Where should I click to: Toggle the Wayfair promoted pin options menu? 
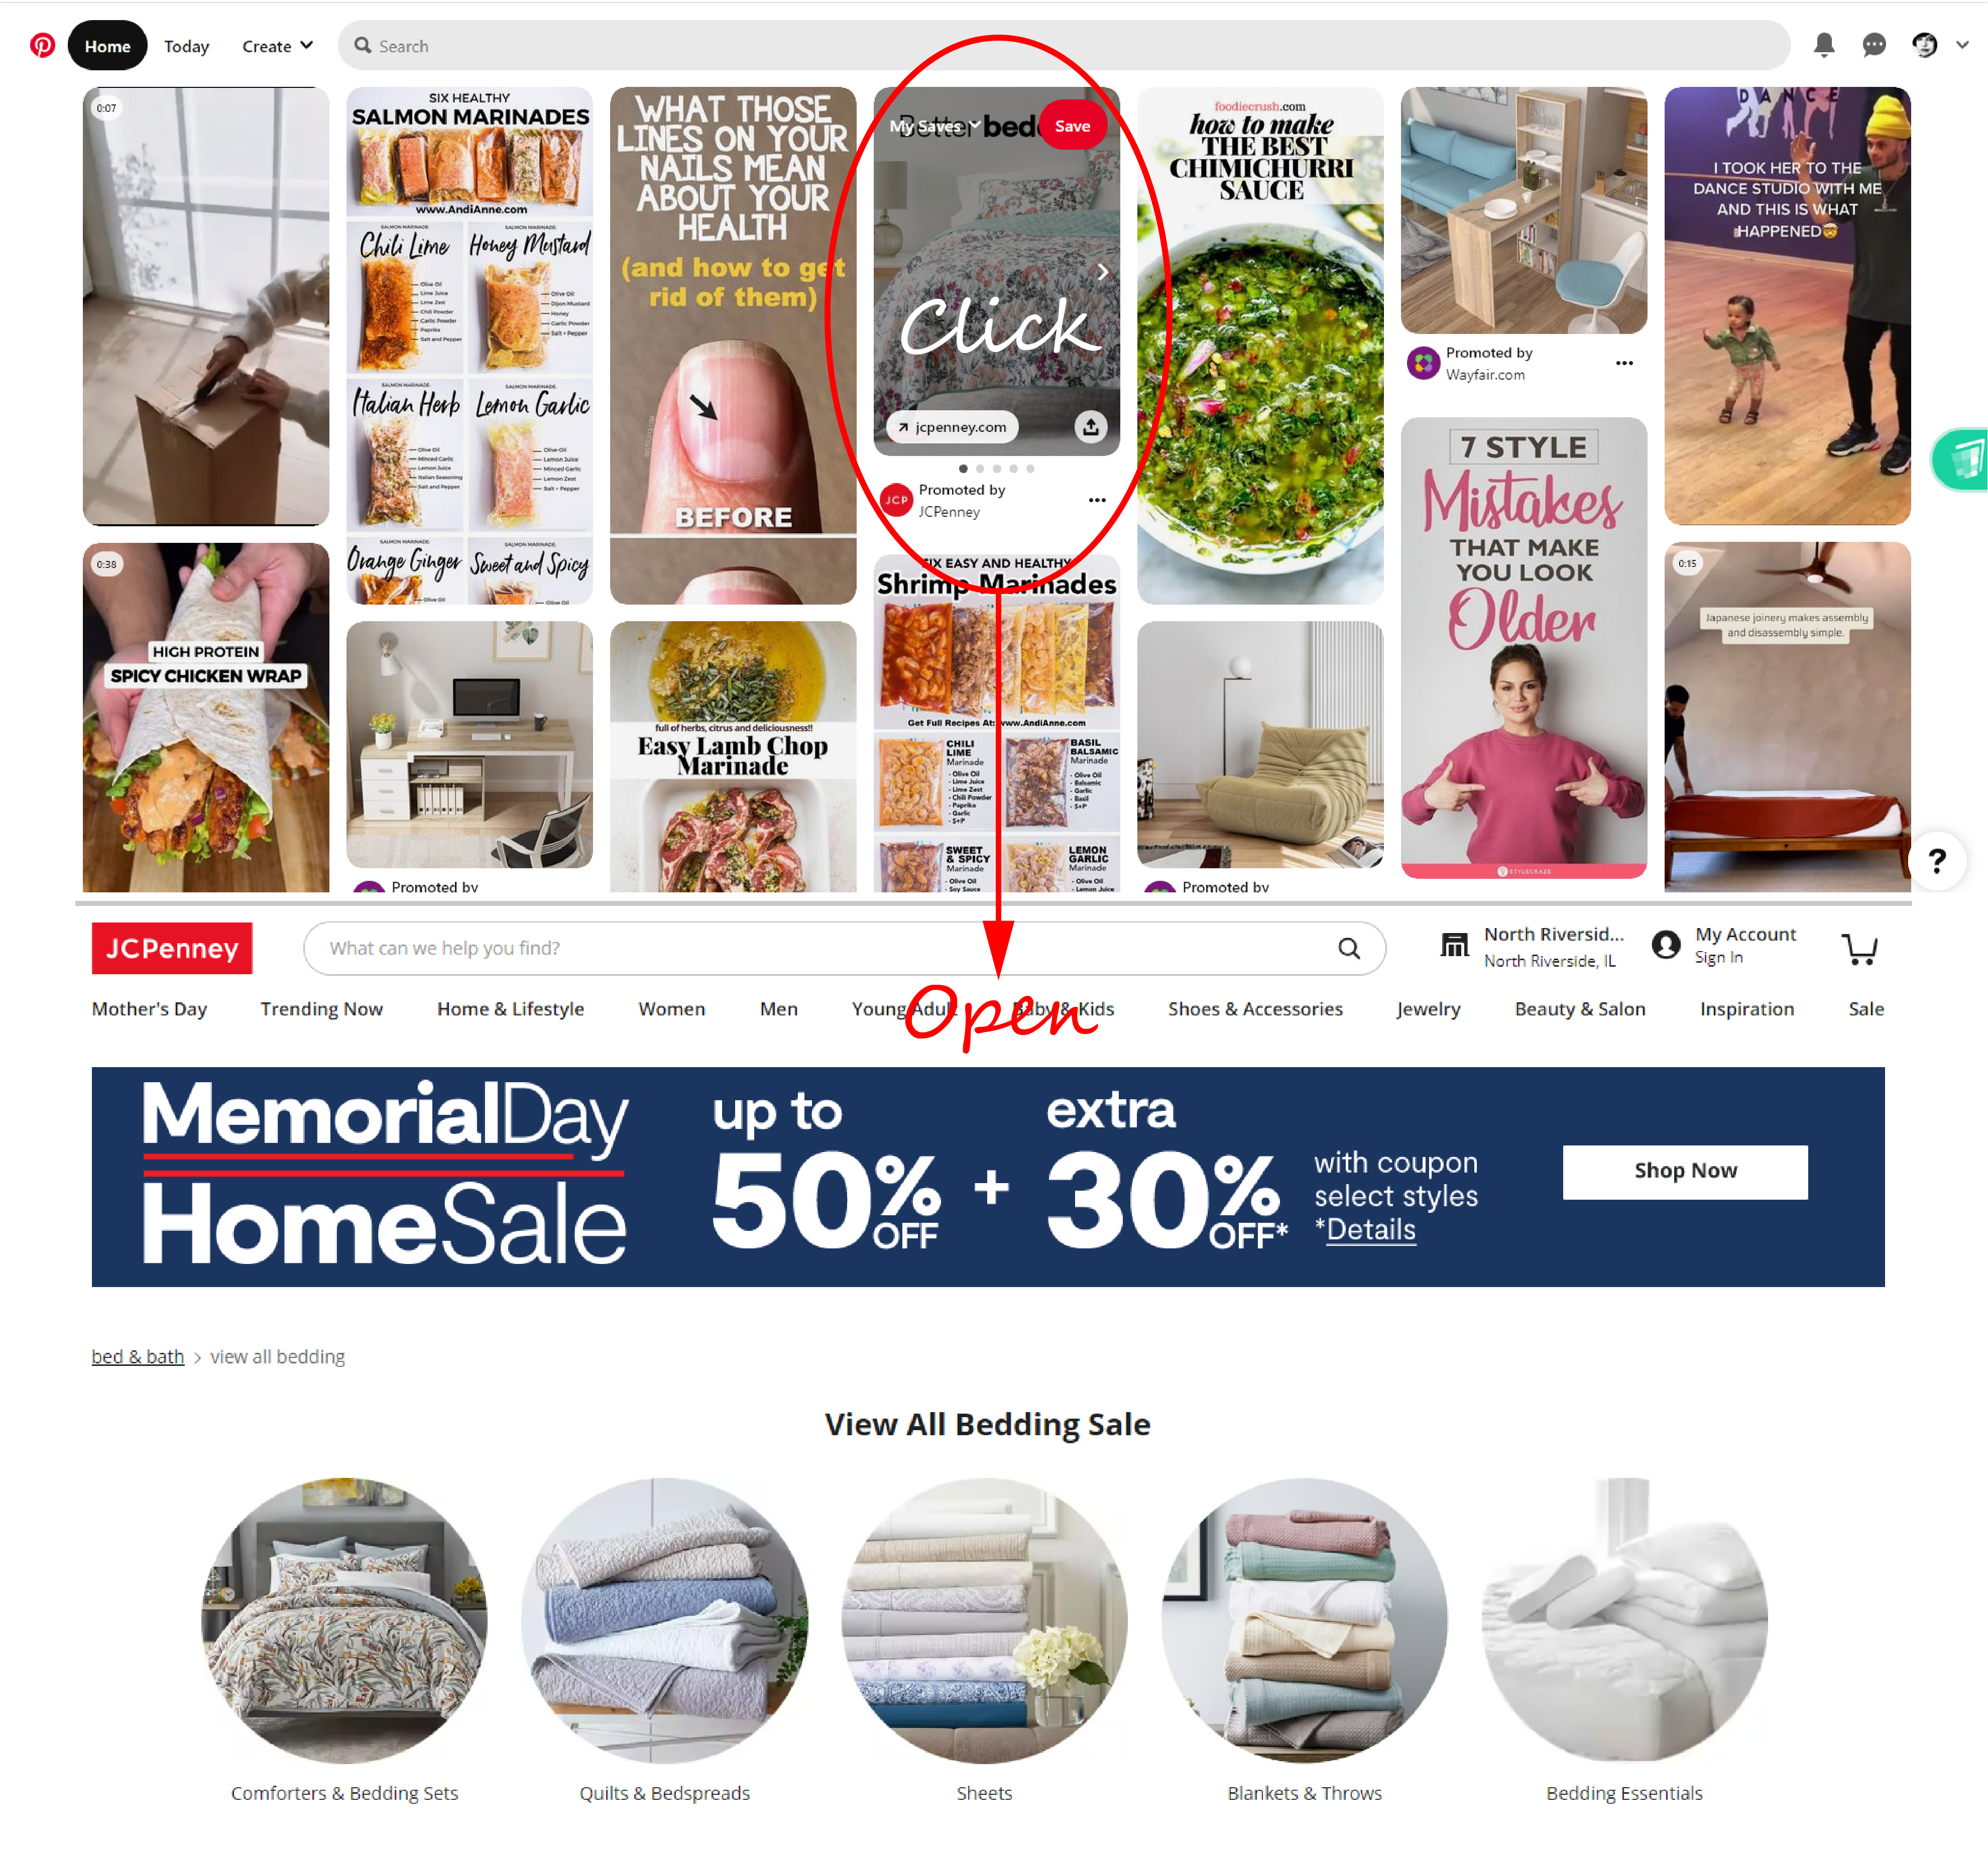click(1625, 362)
